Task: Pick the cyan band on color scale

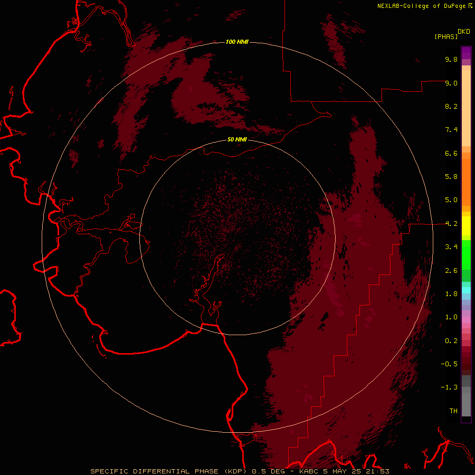Action: pos(466,290)
